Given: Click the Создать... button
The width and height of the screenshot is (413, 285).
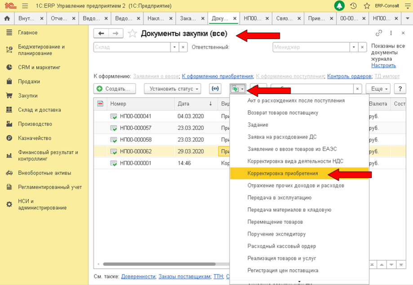Looking at the screenshot, I should click(115, 89).
